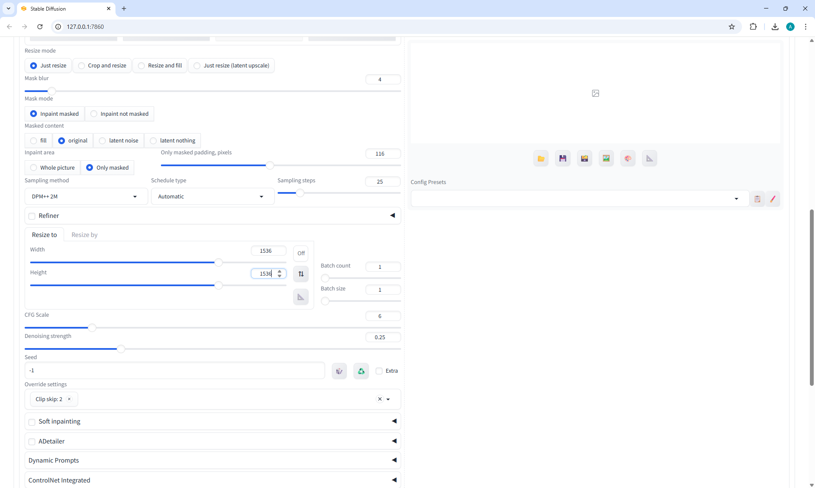Click the pencil edit icon beside Config Presets
The width and height of the screenshot is (815, 488).
tap(773, 199)
